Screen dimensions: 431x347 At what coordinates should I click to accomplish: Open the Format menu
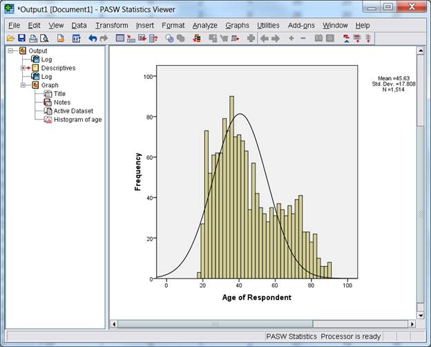pyautogui.click(x=173, y=26)
